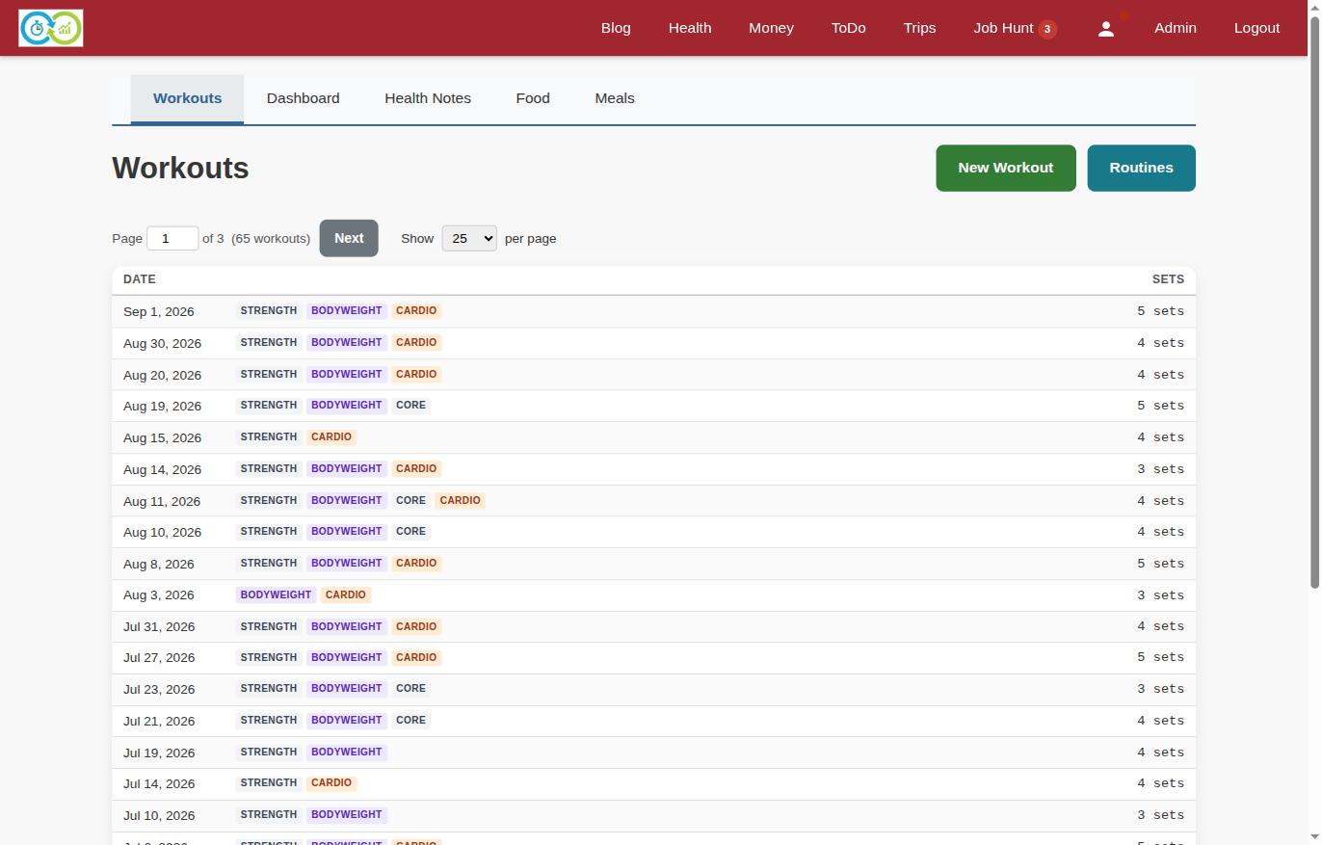1322x845 pixels.
Task: Switch to the Health Notes tab
Action: [428, 98]
